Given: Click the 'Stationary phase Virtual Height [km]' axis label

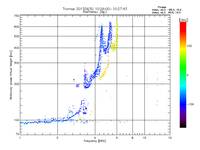Looking at the screenshot, I should [11, 75].
